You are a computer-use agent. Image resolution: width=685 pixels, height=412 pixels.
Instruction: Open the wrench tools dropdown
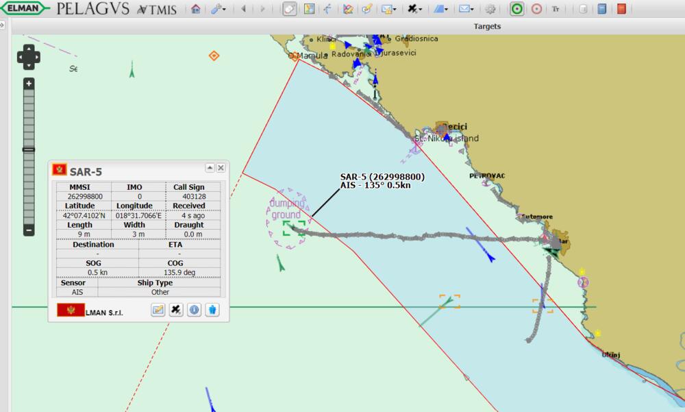[218, 9]
